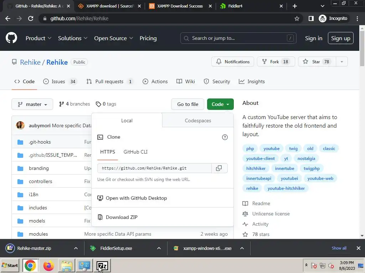Switch to the XAMPP Download Success tab

180,6
